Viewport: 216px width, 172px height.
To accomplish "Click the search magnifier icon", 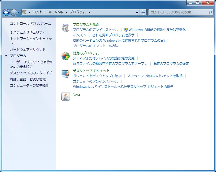I will click(x=210, y=12).
